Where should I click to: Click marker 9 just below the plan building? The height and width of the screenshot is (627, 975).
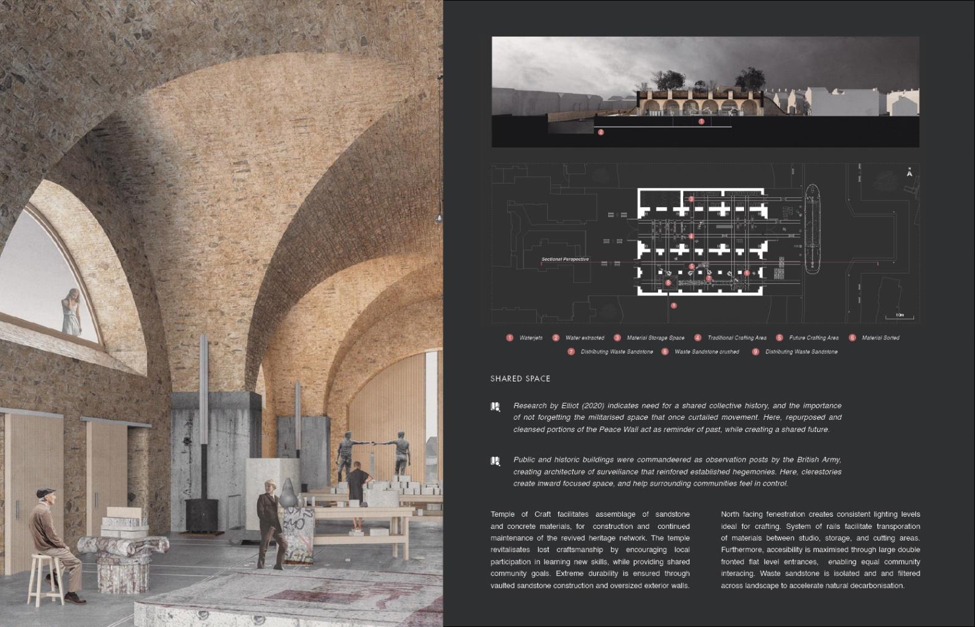[x=673, y=306]
